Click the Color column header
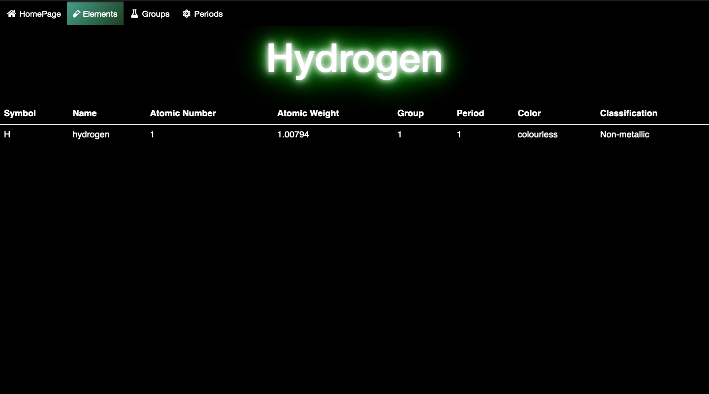Viewport: 709px width, 394px height. (529, 113)
